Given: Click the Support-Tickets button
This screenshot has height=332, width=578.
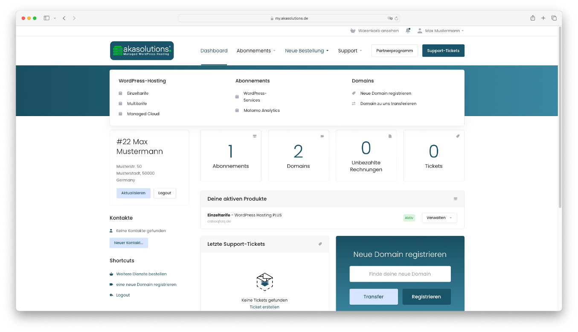Looking at the screenshot, I should pos(443,51).
